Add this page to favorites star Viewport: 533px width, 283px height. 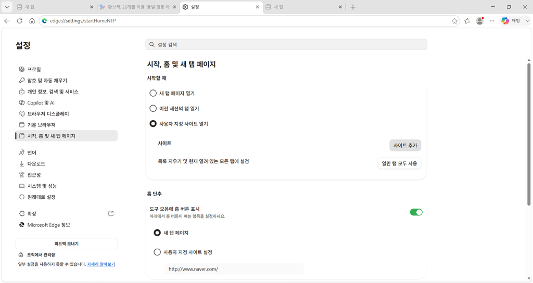[x=454, y=21]
